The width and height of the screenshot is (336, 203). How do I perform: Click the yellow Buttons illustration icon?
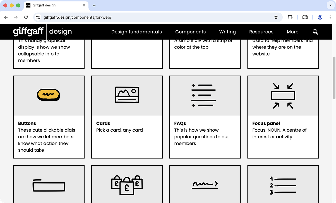pyautogui.click(x=49, y=95)
